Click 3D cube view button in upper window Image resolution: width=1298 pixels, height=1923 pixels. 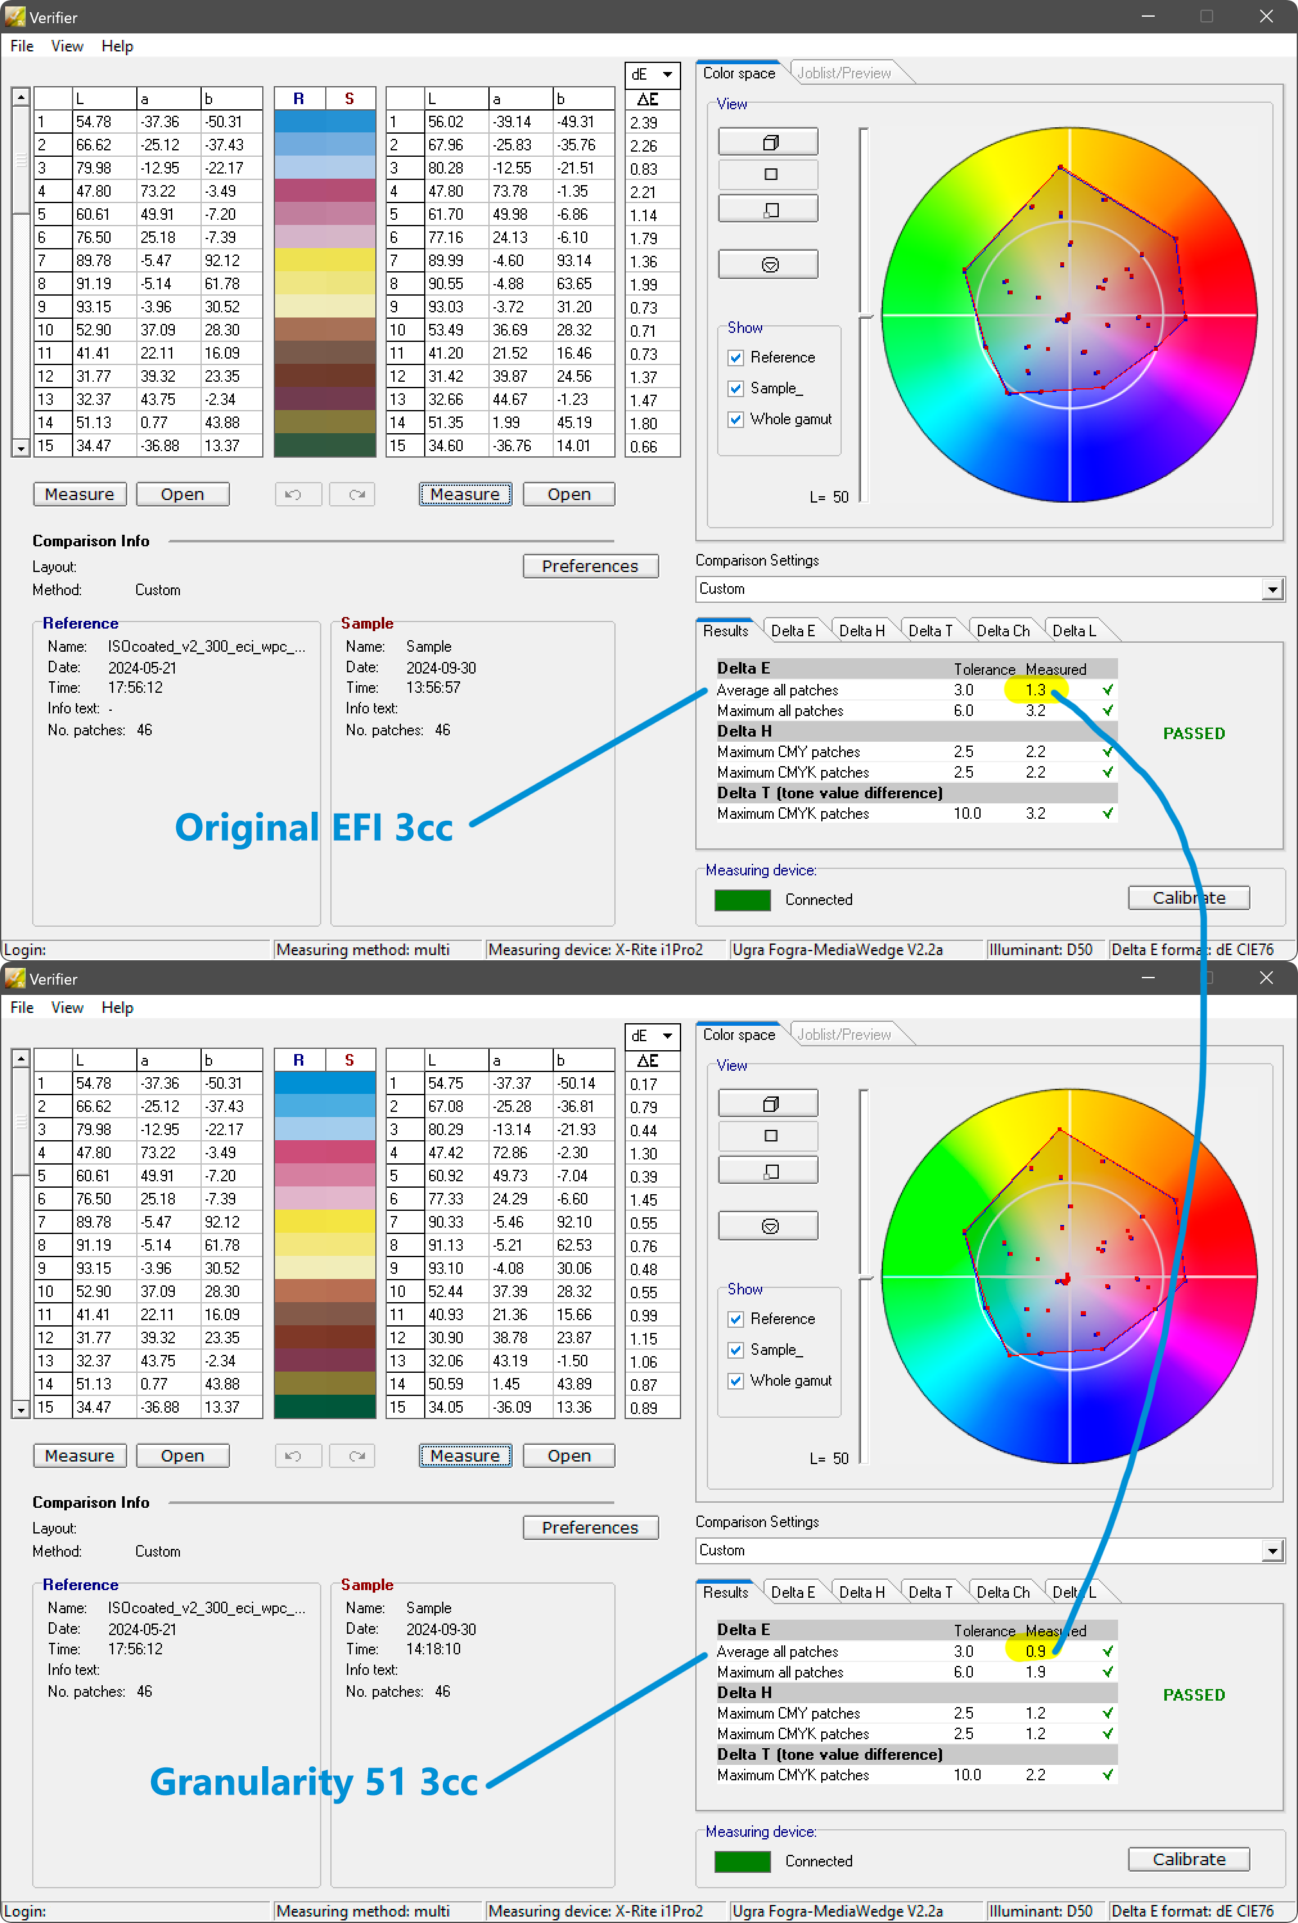[768, 142]
